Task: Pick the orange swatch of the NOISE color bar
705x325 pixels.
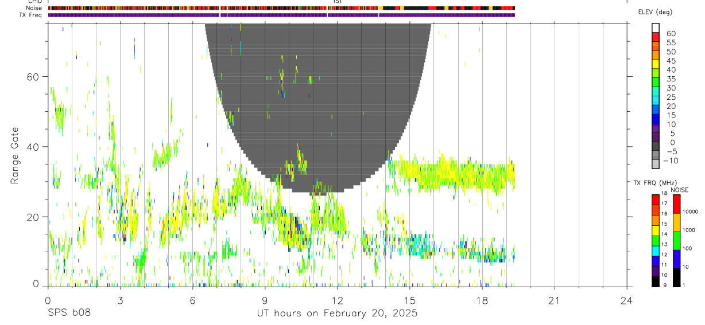Action: 677,222
